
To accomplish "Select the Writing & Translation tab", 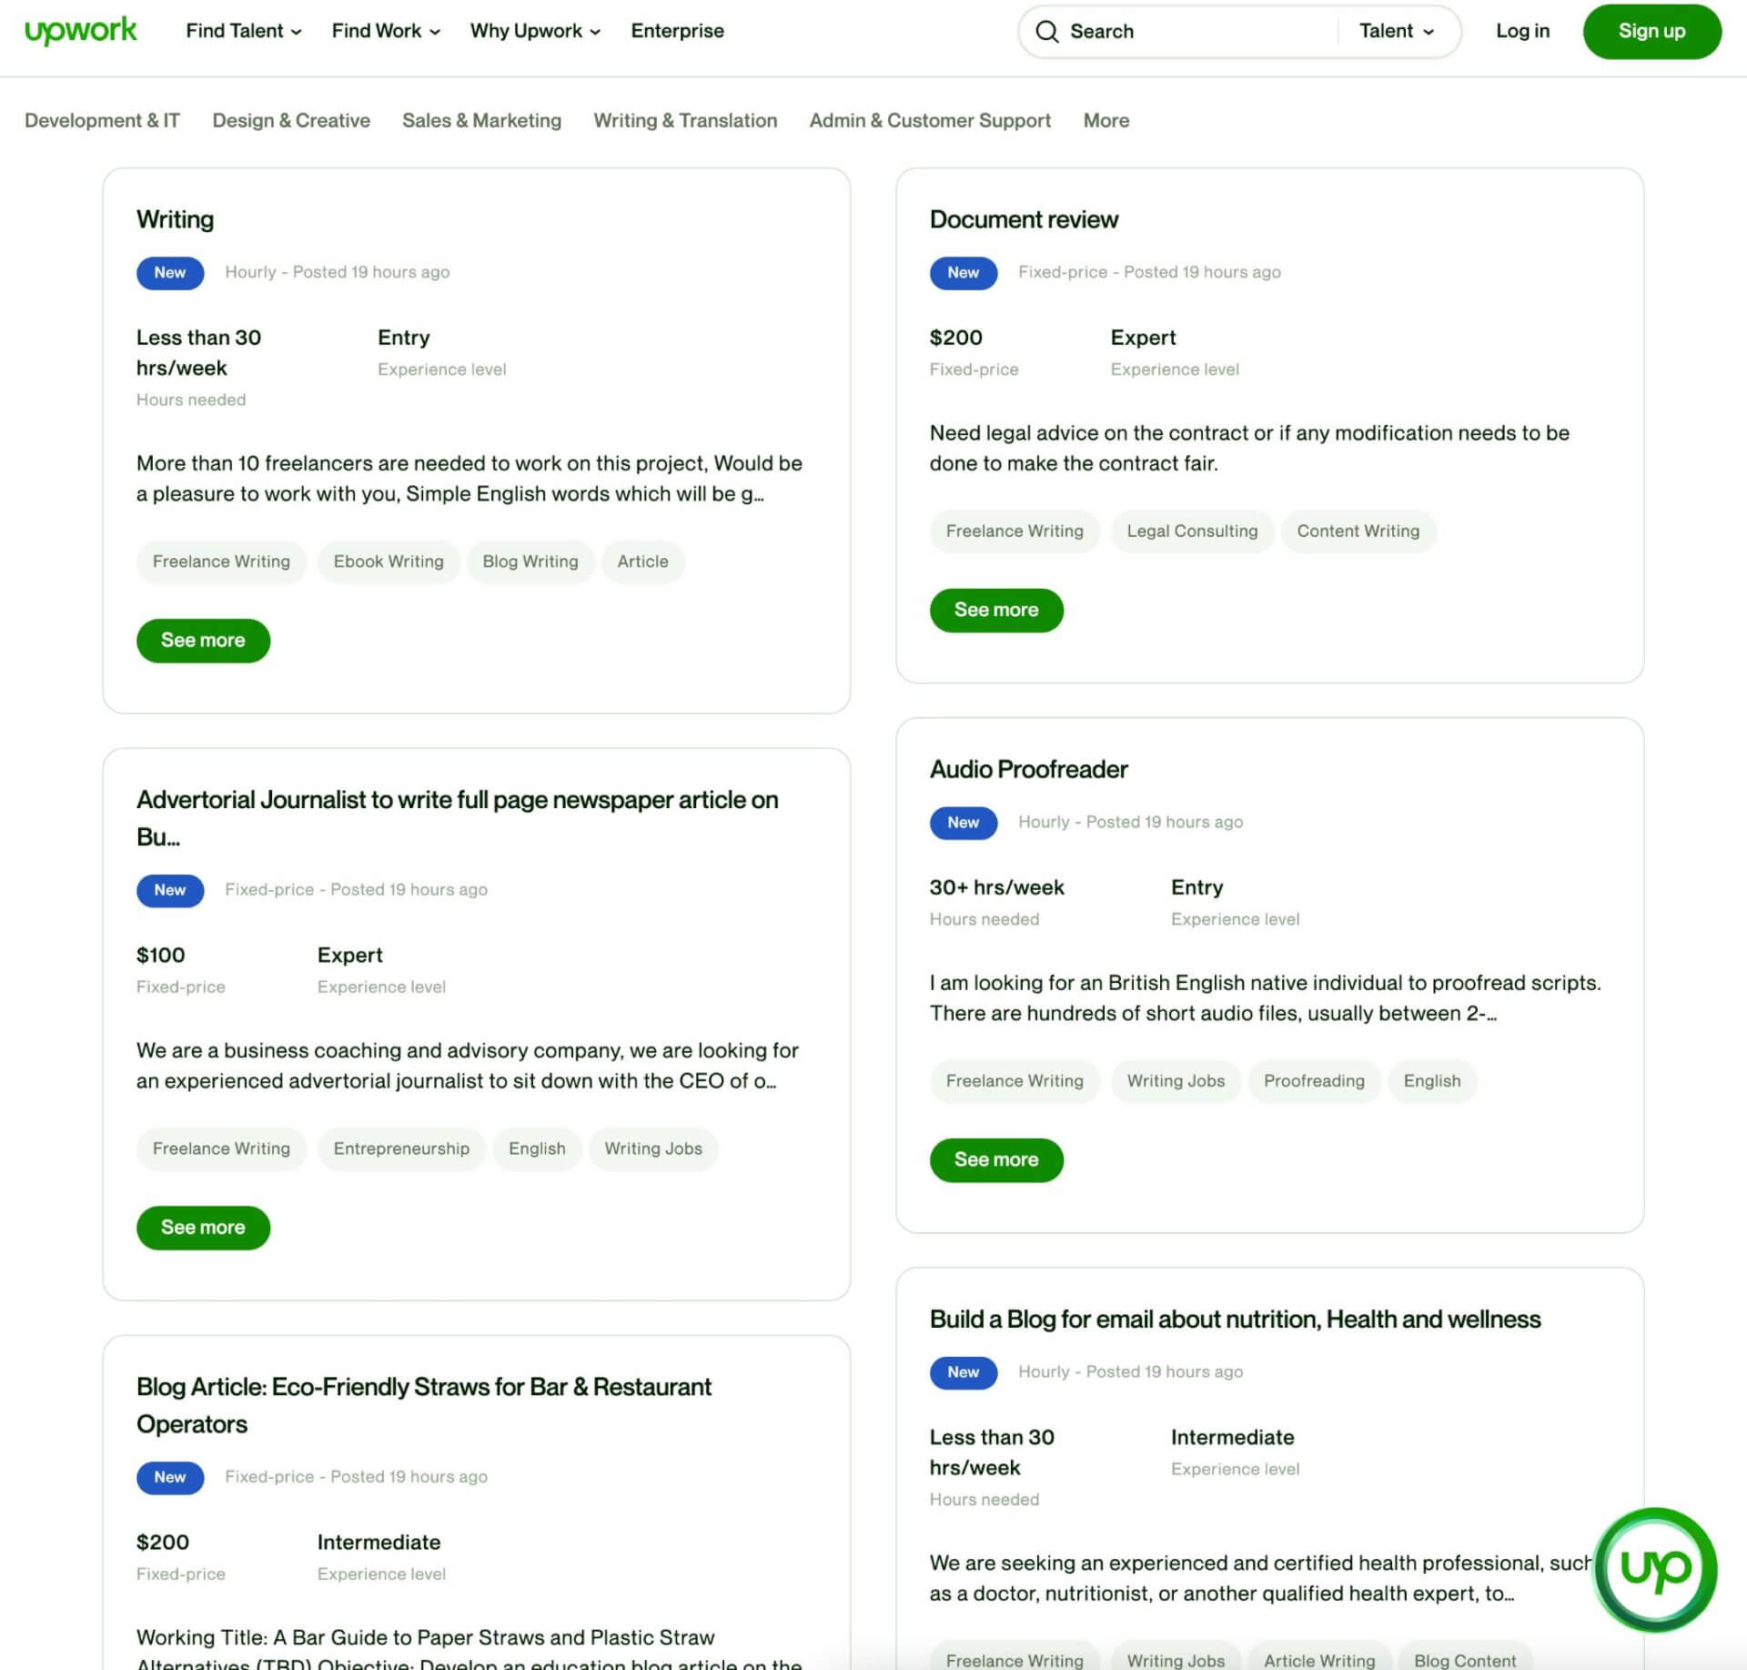I will pos(685,120).
